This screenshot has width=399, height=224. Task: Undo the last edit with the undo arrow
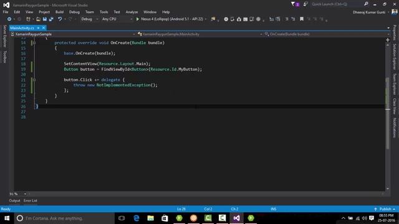(x=60, y=19)
